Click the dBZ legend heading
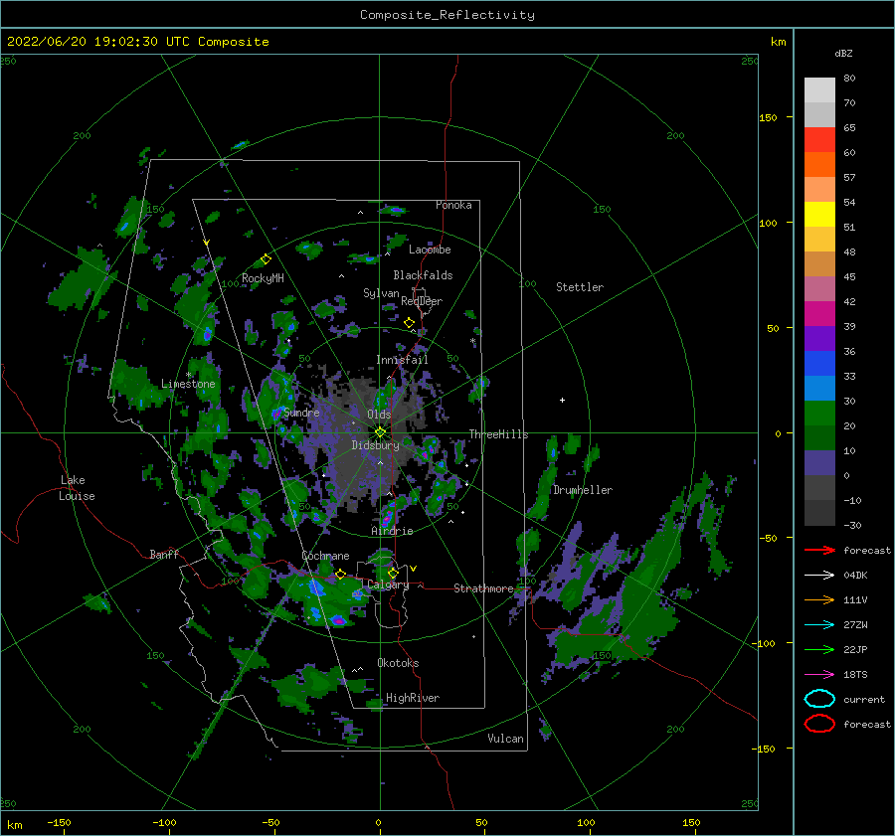This screenshot has width=895, height=836. [843, 53]
